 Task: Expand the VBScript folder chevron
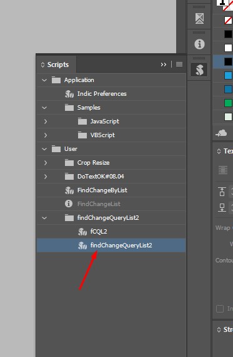[x=46, y=135]
